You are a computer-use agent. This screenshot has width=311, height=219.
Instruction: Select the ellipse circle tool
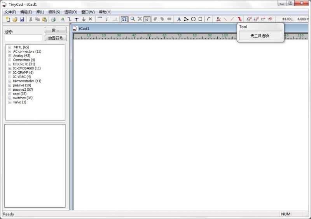tap(193, 19)
